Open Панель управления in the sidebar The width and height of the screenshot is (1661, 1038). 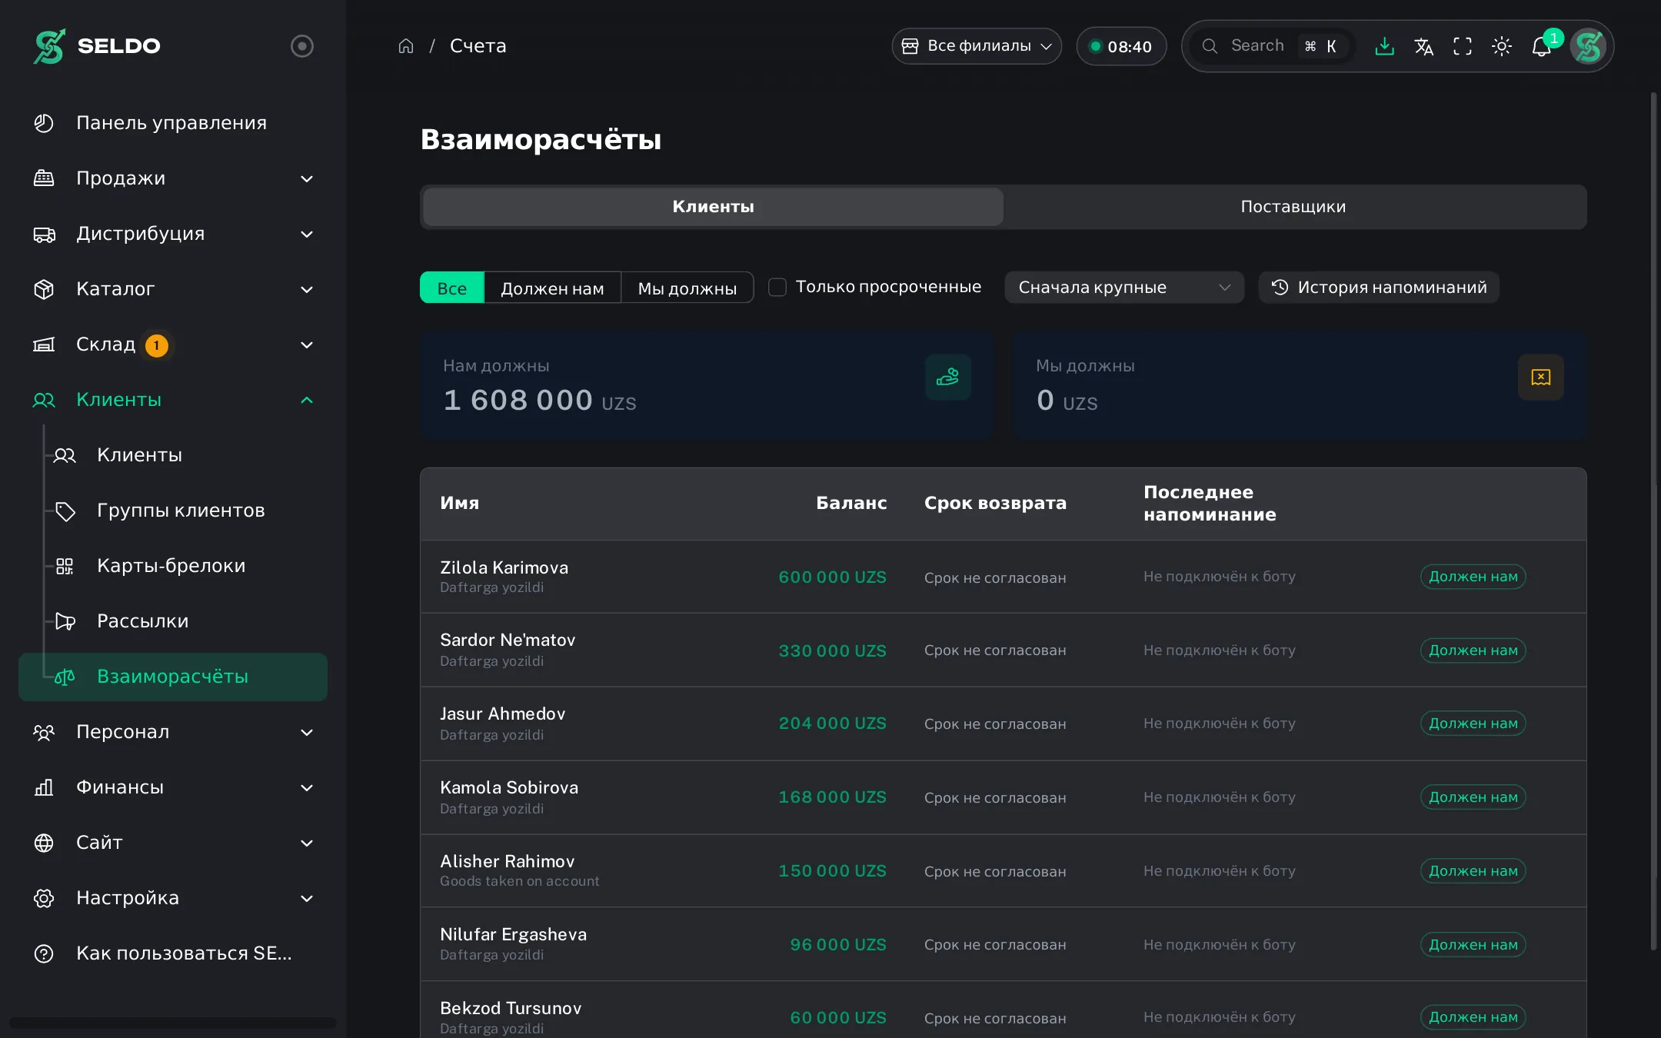pyautogui.click(x=173, y=123)
